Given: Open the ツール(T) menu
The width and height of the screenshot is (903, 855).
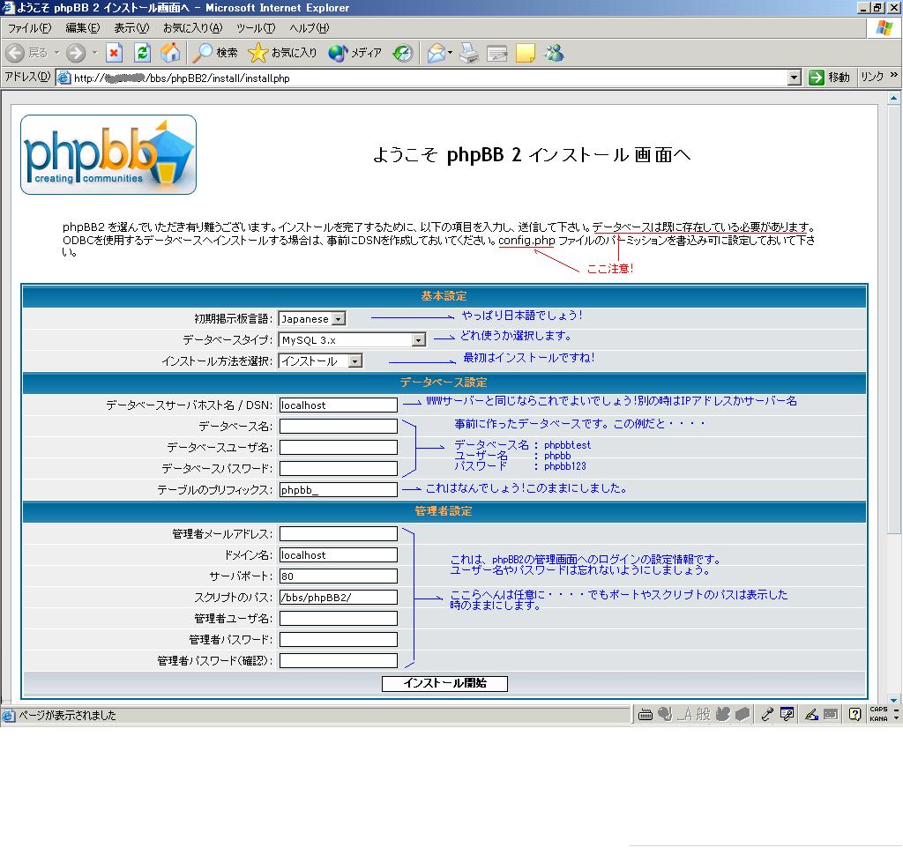Looking at the screenshot, I should point(256,27).
